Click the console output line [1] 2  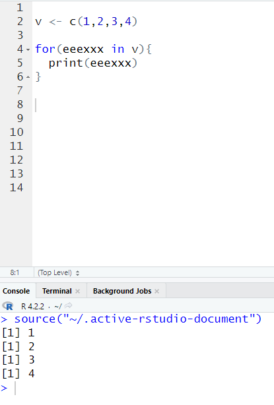tap(18, 347)
